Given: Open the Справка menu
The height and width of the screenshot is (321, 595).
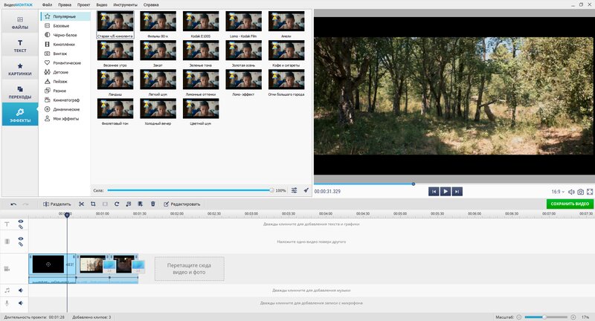Looking at the screenshot, I should pyautogui.click(x=151, y=4).
